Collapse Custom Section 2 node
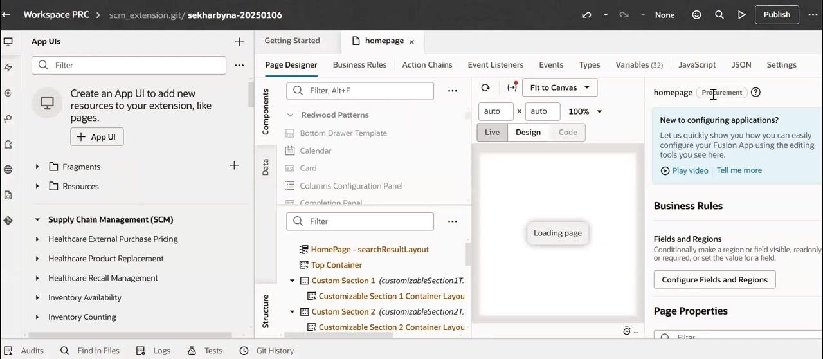 click(x=293, y=312)
